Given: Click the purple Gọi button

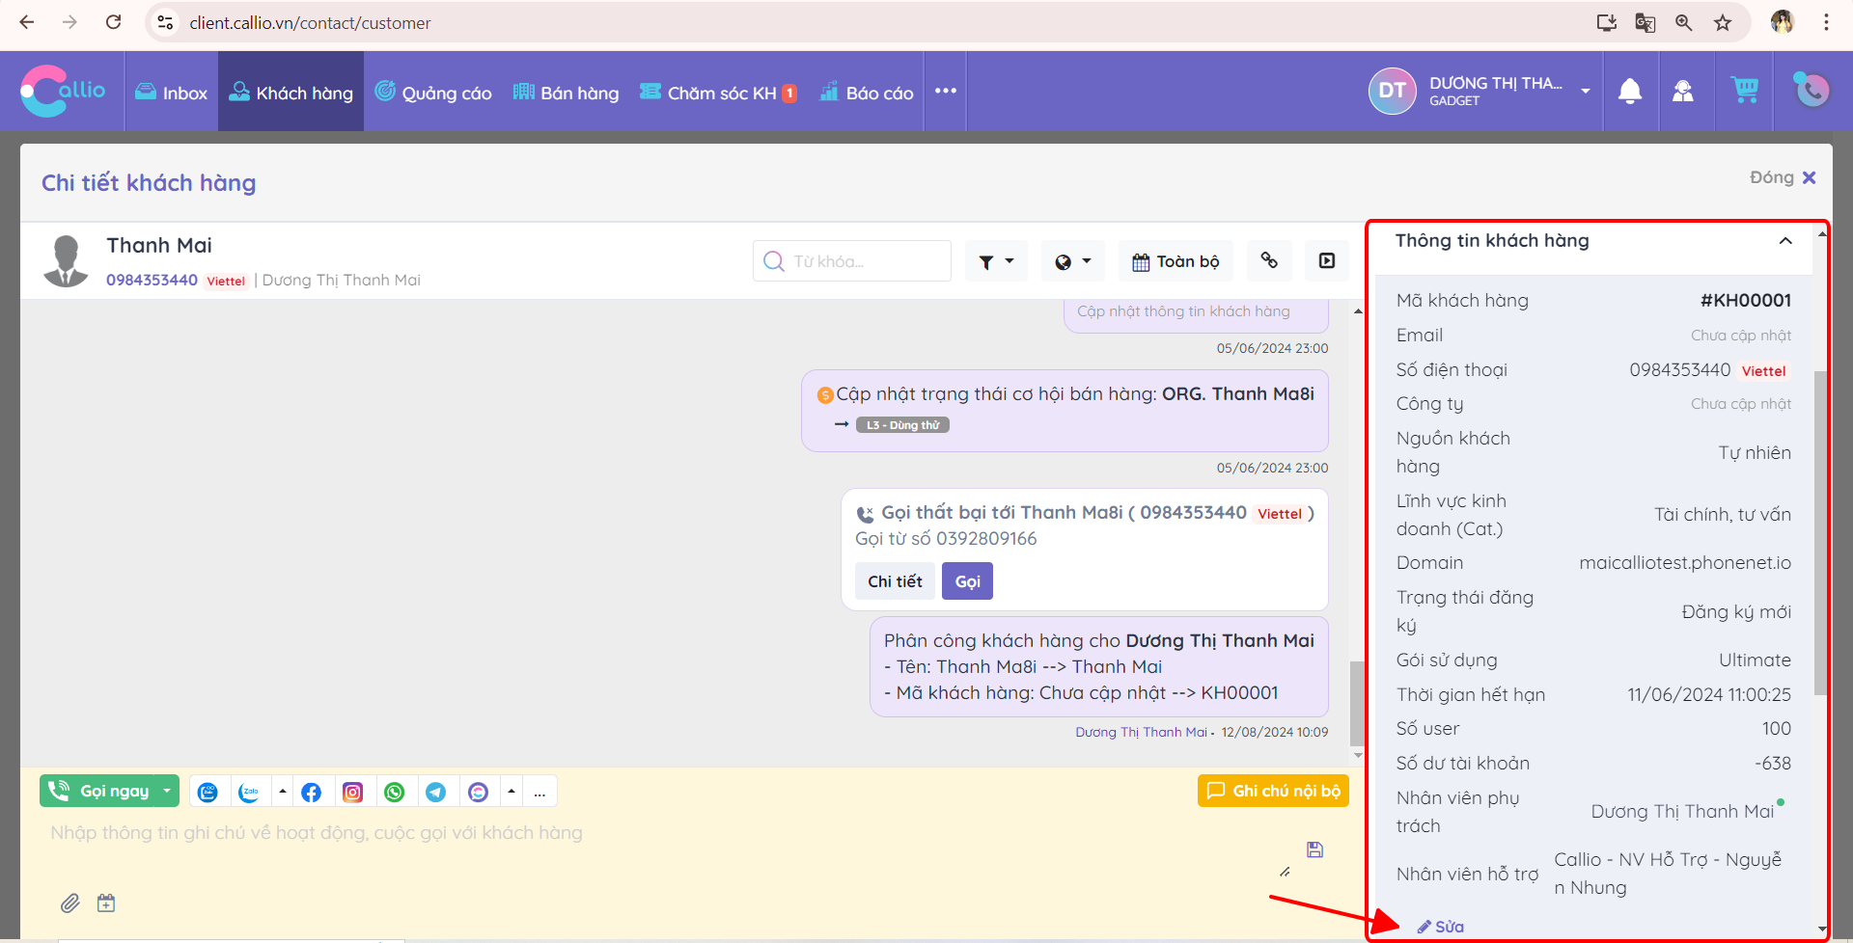Looking at the screenshot, I should point(967,581).
